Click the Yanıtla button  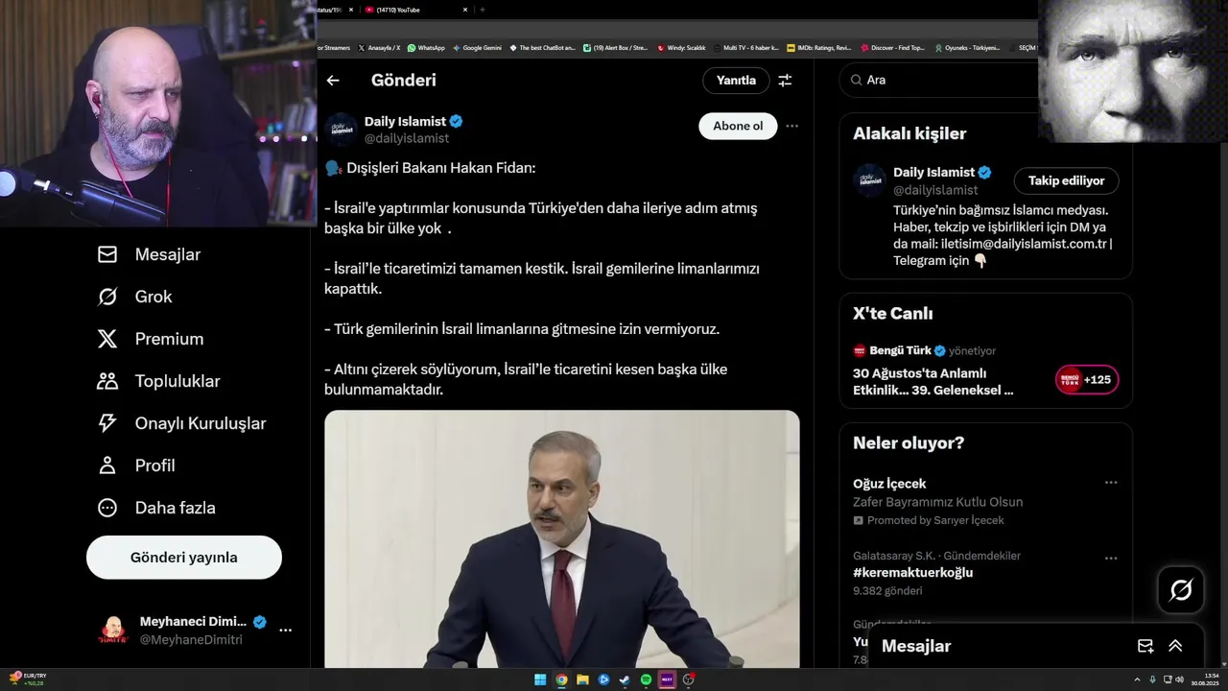point(736,81)
